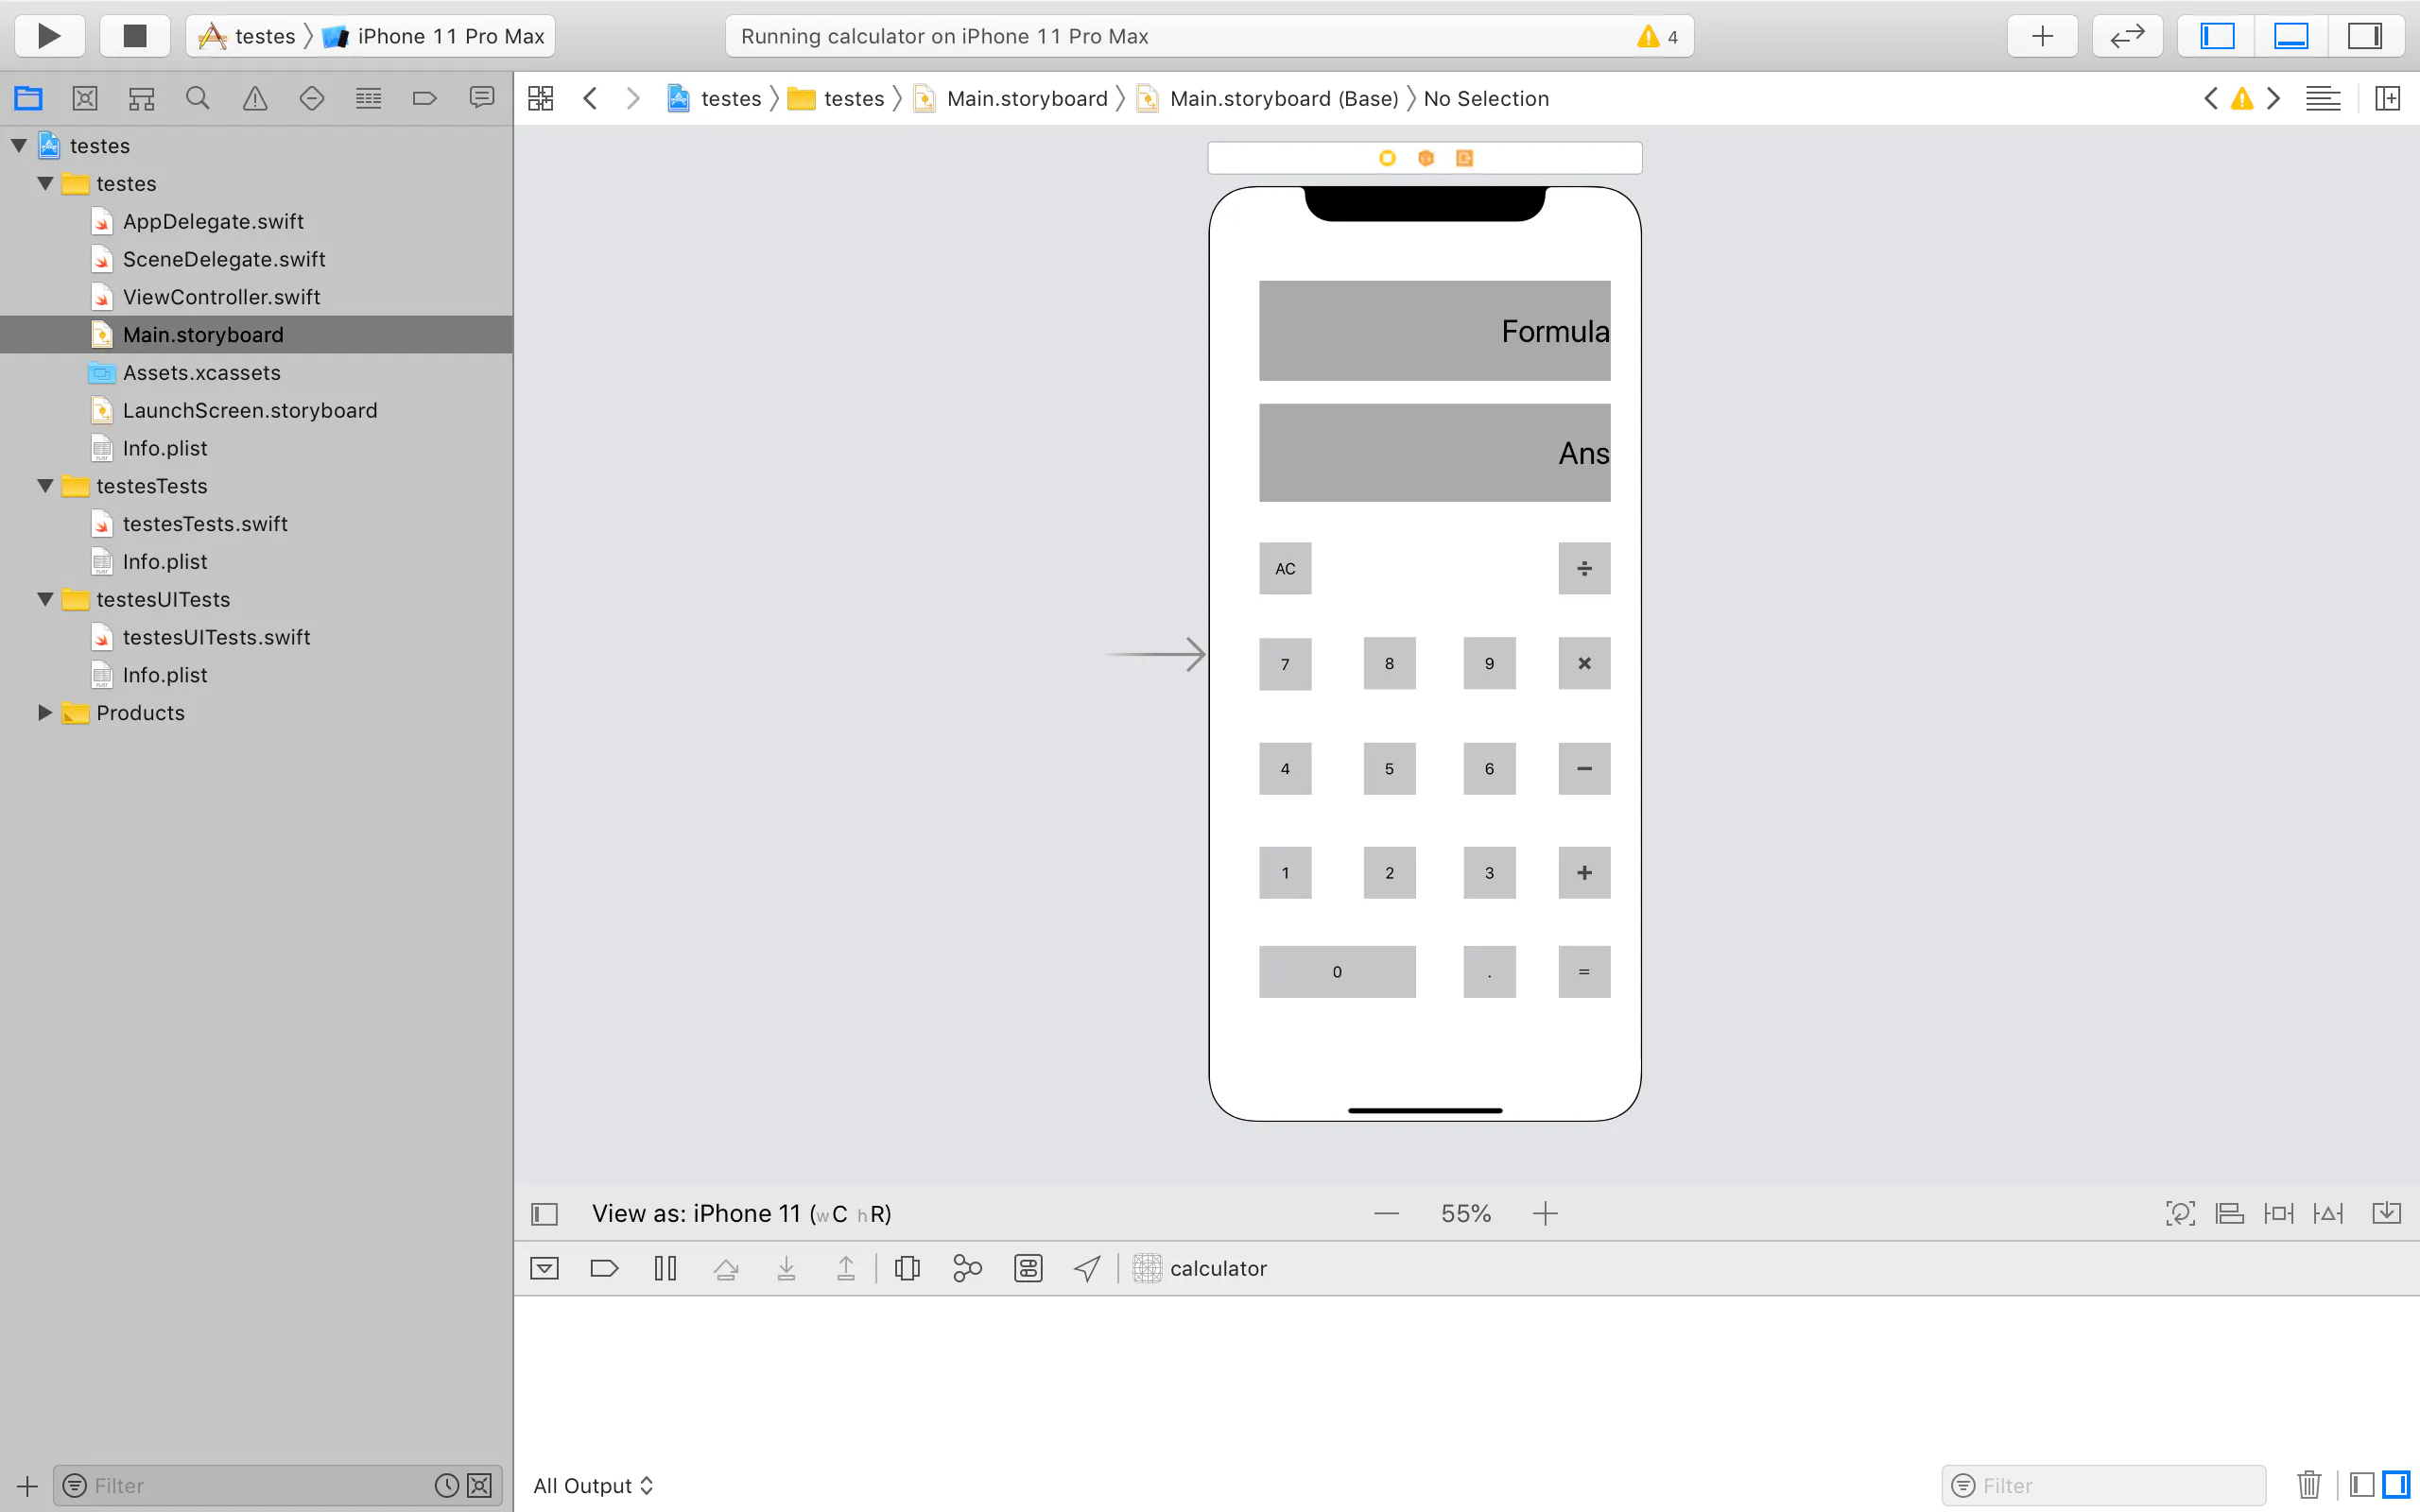Click the zoom in plus control

point(1545,1213)
